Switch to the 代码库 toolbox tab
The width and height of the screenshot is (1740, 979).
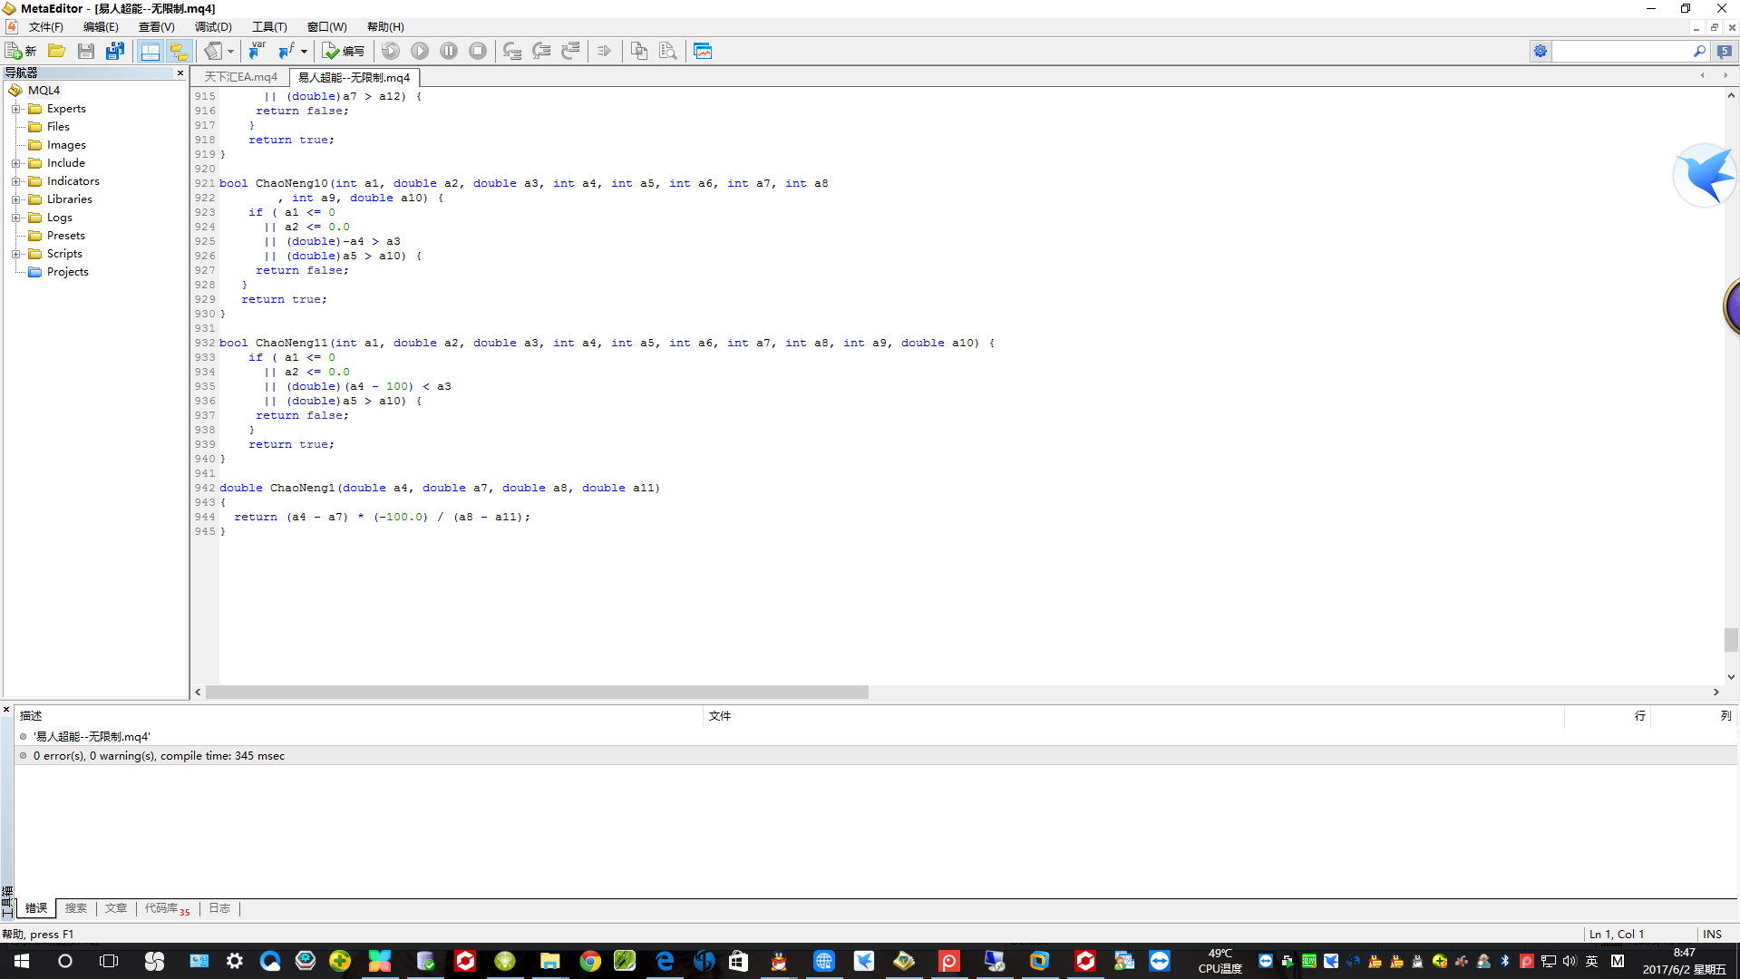pos(167,908)
